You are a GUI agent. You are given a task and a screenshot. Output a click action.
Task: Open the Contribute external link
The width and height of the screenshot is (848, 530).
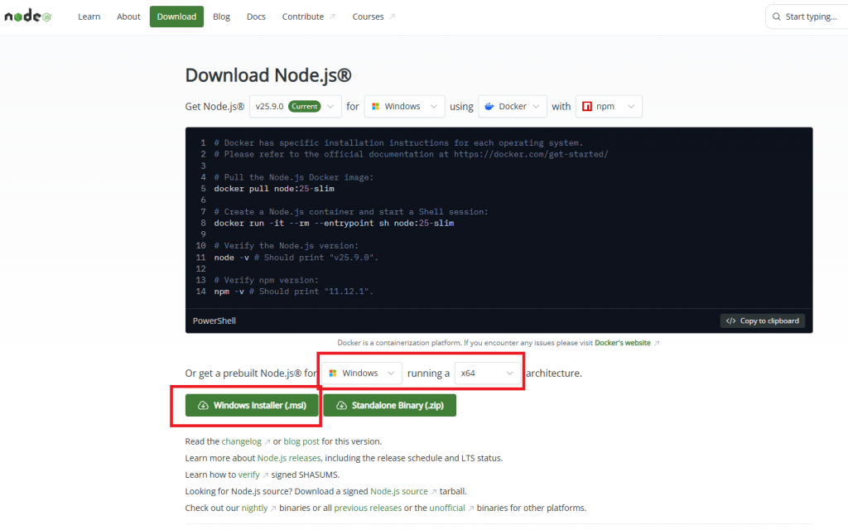(308, 17)
